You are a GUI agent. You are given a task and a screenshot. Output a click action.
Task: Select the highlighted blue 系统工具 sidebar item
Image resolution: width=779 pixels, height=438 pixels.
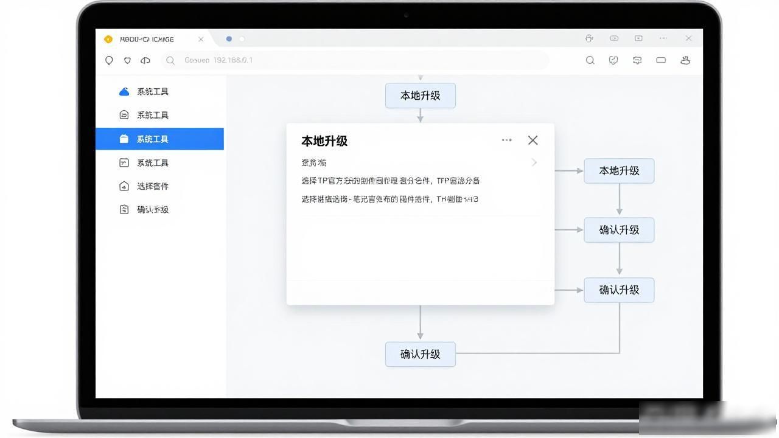[x=159, y=139]
